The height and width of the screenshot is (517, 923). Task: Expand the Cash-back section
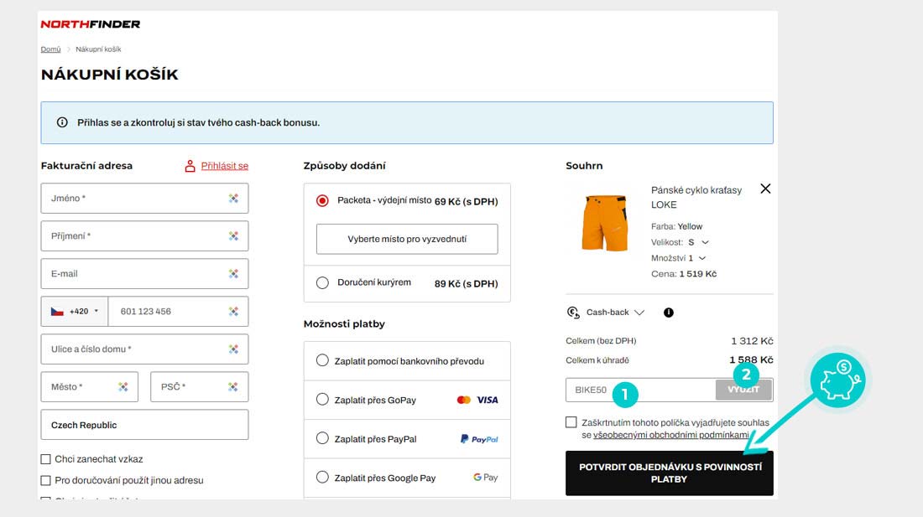[x=639, y=313]
